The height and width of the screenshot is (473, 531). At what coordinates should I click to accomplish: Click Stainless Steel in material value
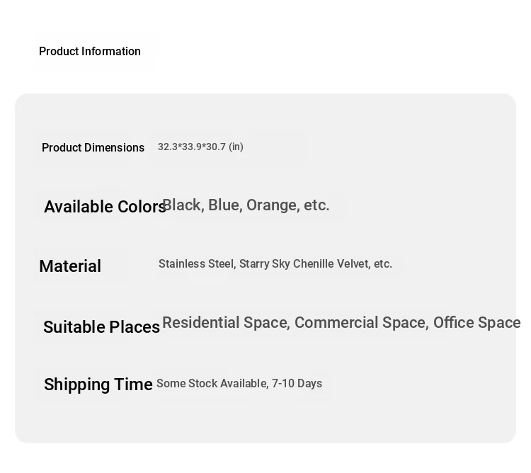point(197,263)
